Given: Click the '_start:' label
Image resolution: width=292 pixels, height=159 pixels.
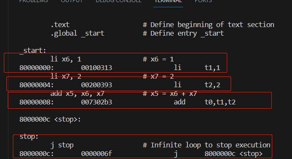Looking at the screenshot, I should point(33,51).
